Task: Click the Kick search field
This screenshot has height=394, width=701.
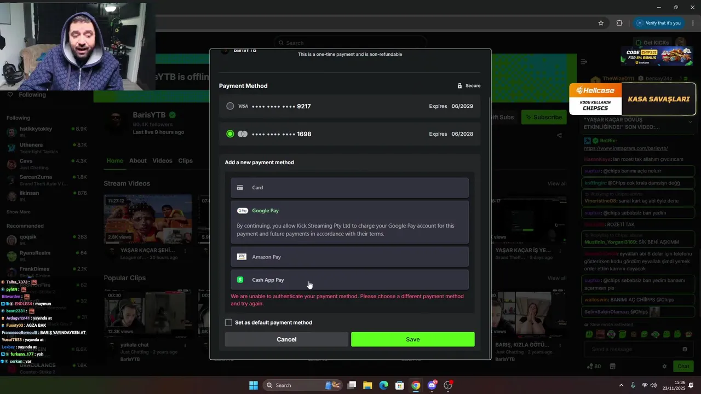Action: (x=350, y=43)
